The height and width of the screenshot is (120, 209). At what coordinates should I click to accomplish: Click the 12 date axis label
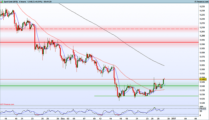click(x=100, y=119)
